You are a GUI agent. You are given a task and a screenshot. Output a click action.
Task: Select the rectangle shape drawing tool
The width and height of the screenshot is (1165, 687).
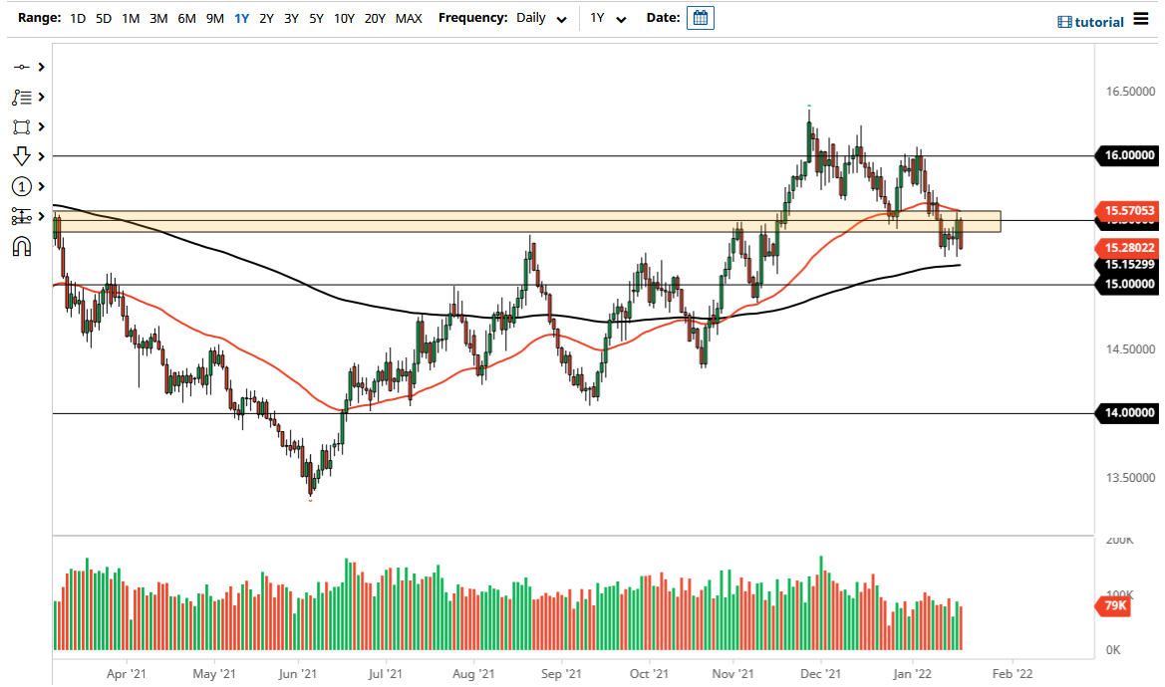point(22,126)
